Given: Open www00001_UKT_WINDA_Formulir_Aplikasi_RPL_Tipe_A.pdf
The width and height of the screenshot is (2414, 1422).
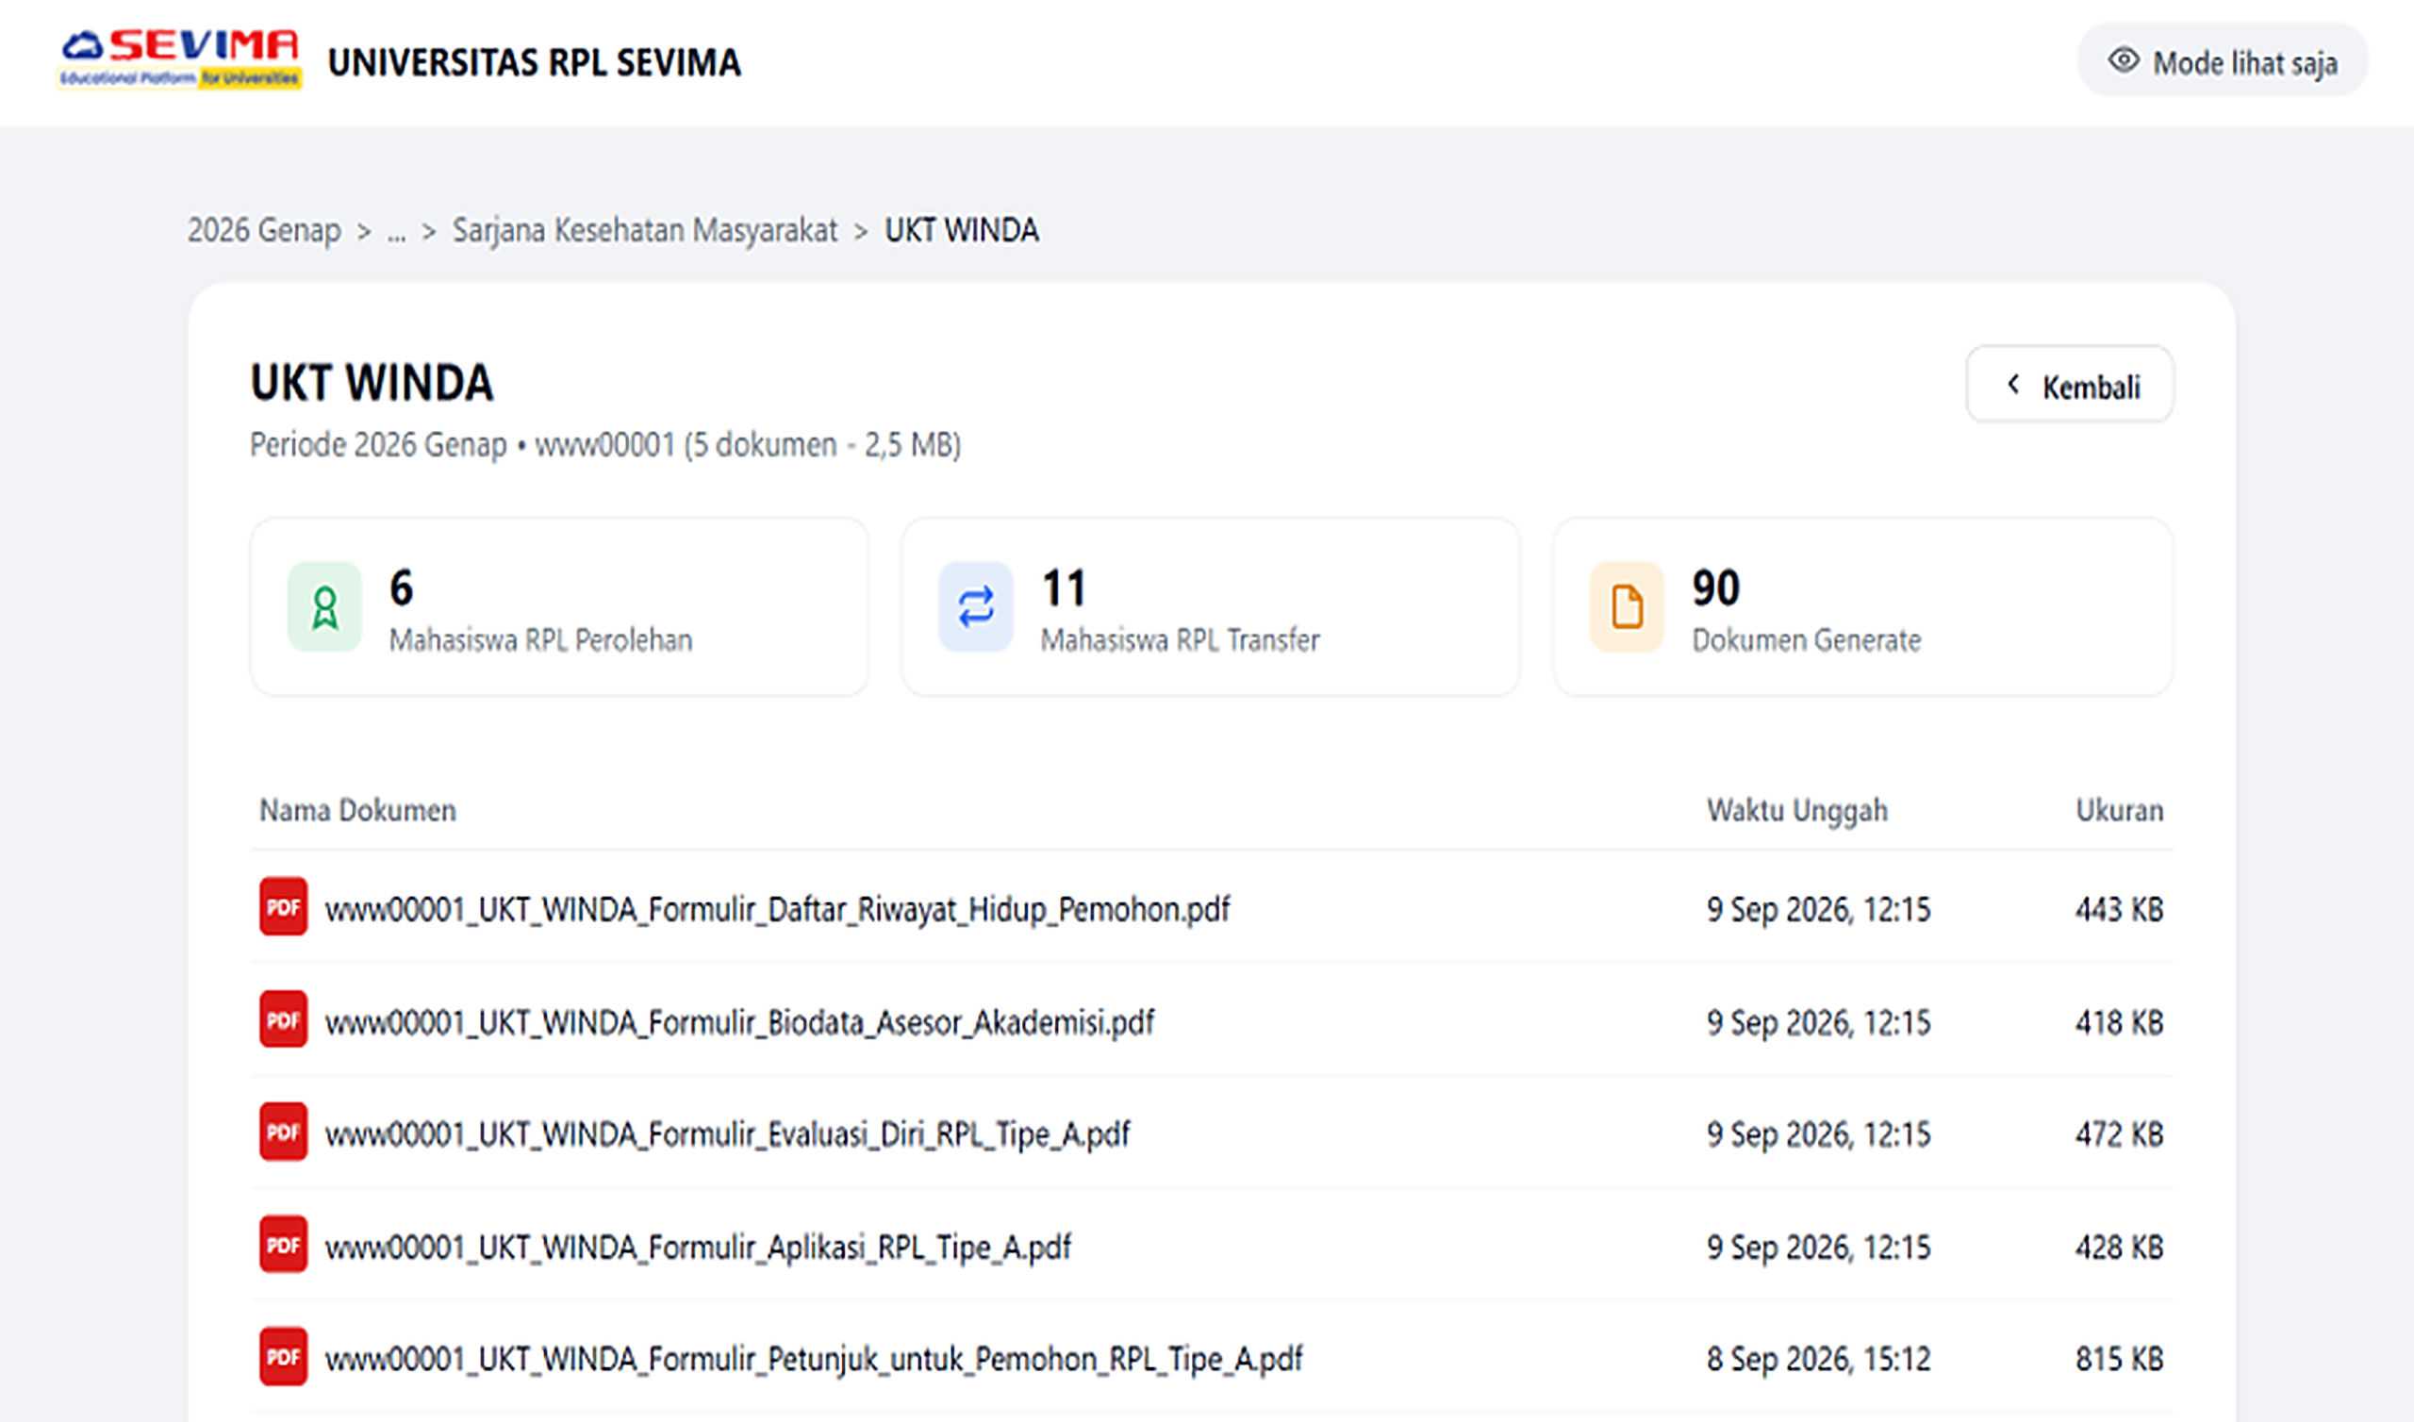Looking at the screenshot, I should [x=698, y=1248].
